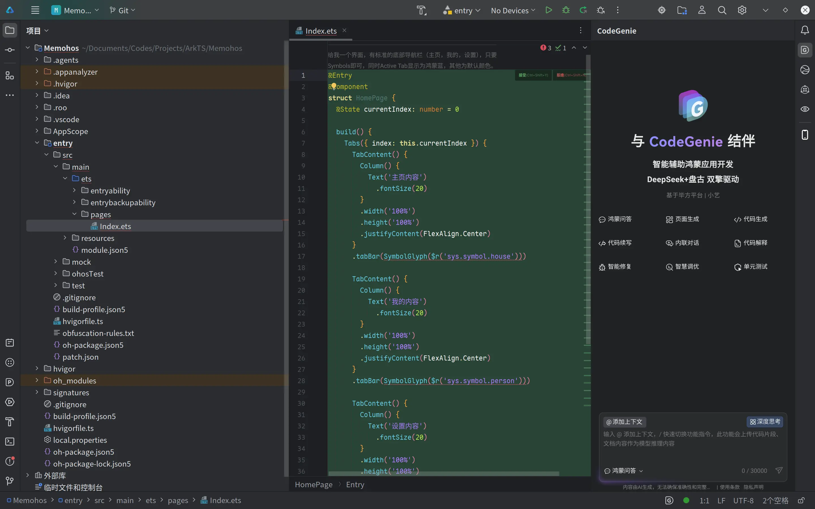The image size is (815, 509).
Task: Switch to the Index.ets editor tab
Action: (x=321, y=31)
